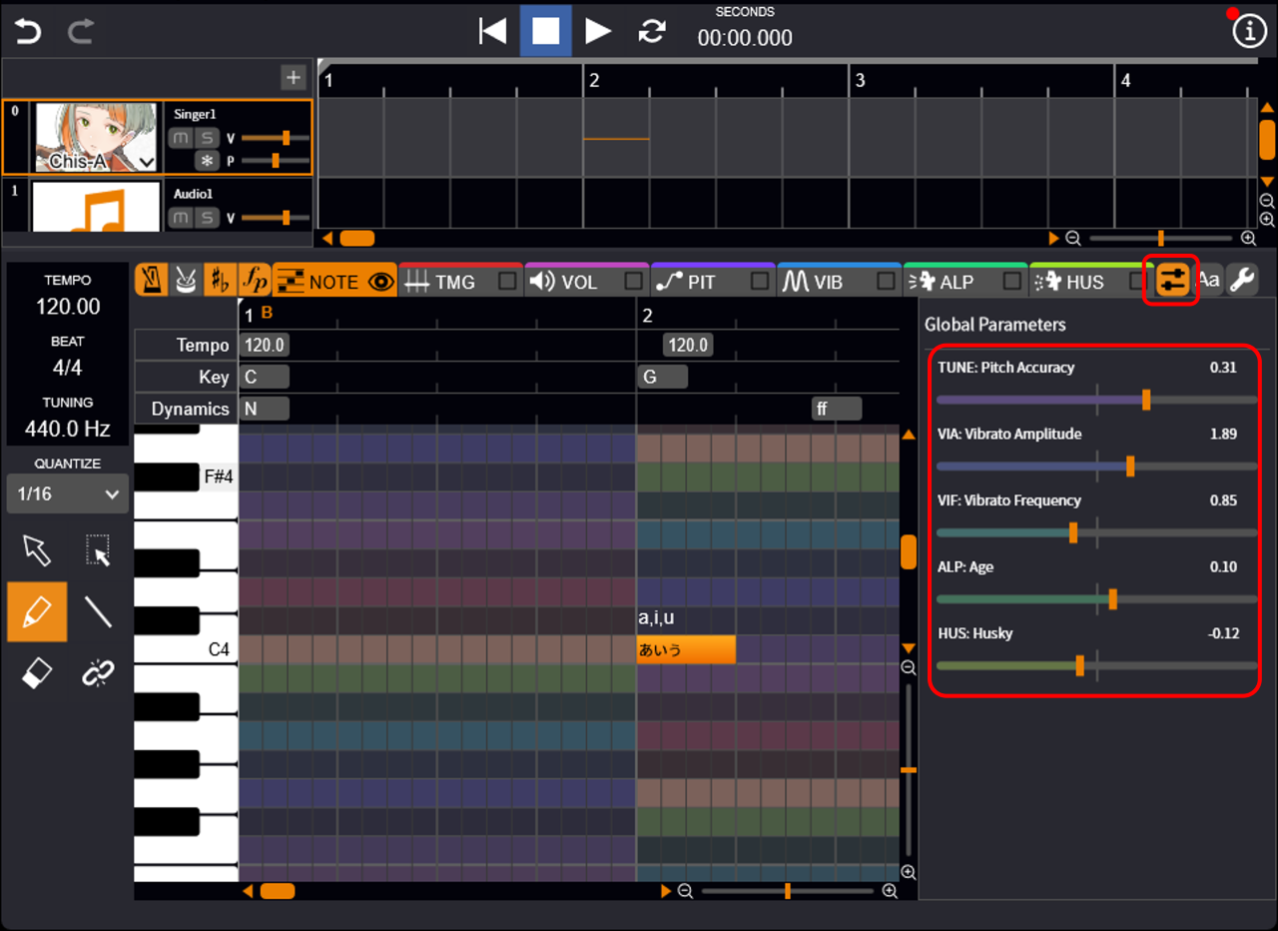Select the line drawing tool
This screenshot has width=1278, height=931.
pos(98,611)
